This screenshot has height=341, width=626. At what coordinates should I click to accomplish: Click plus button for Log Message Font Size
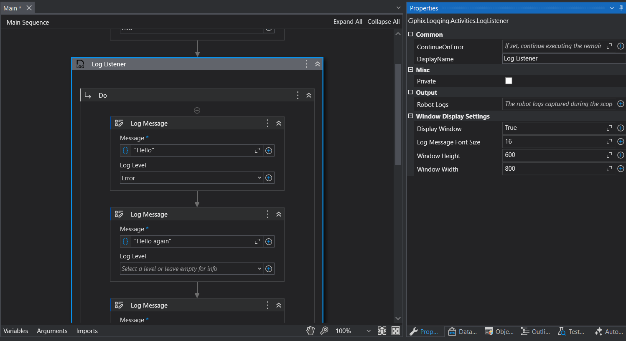[x=621, y=141]
